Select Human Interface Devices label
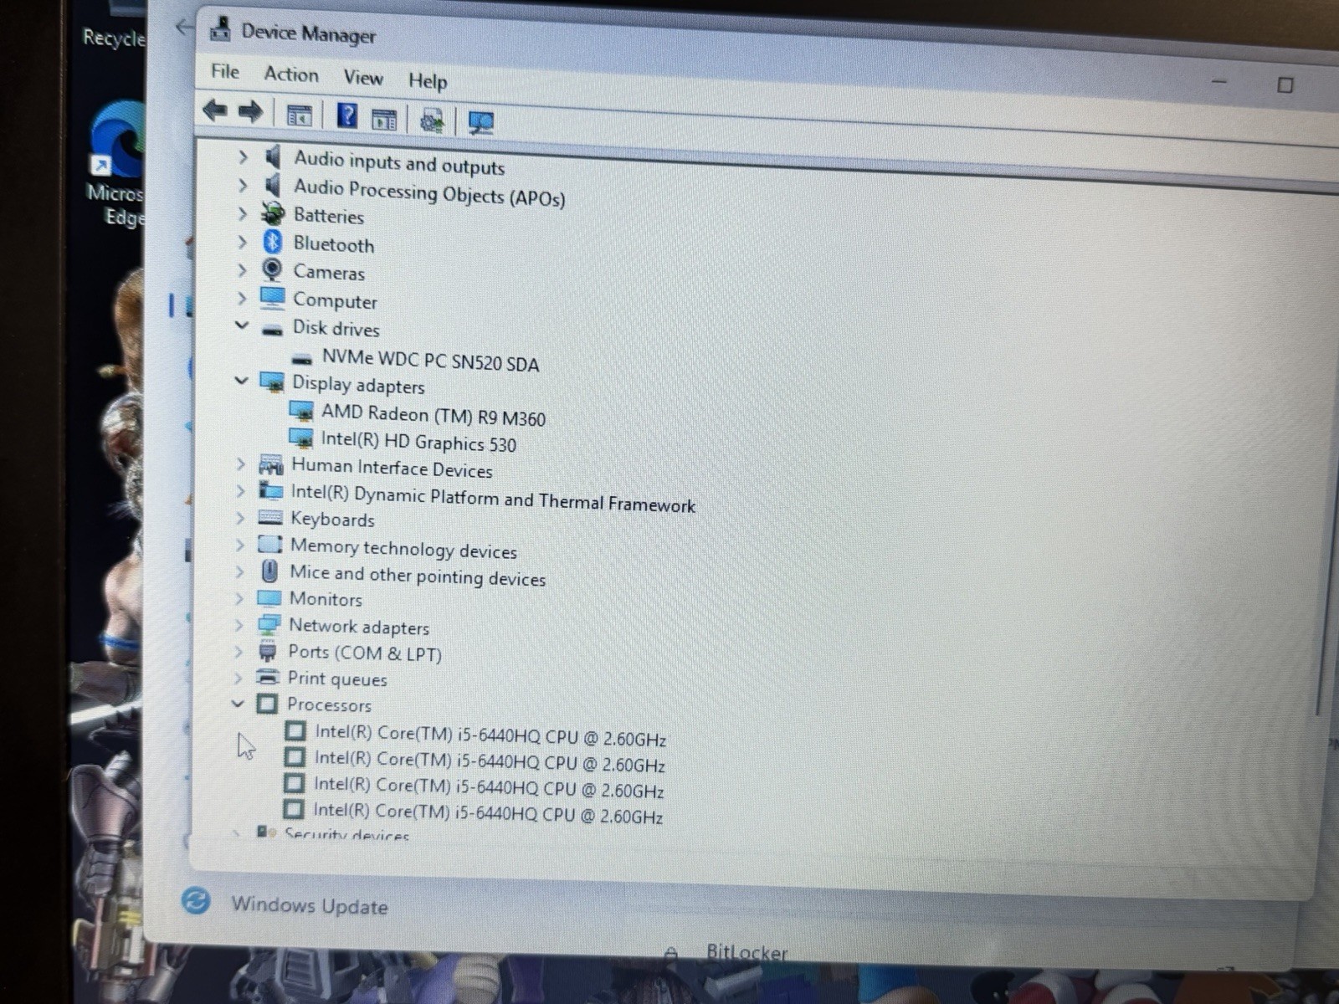The height and width of the screenshot is (1004, 1339). pos(392,468)
